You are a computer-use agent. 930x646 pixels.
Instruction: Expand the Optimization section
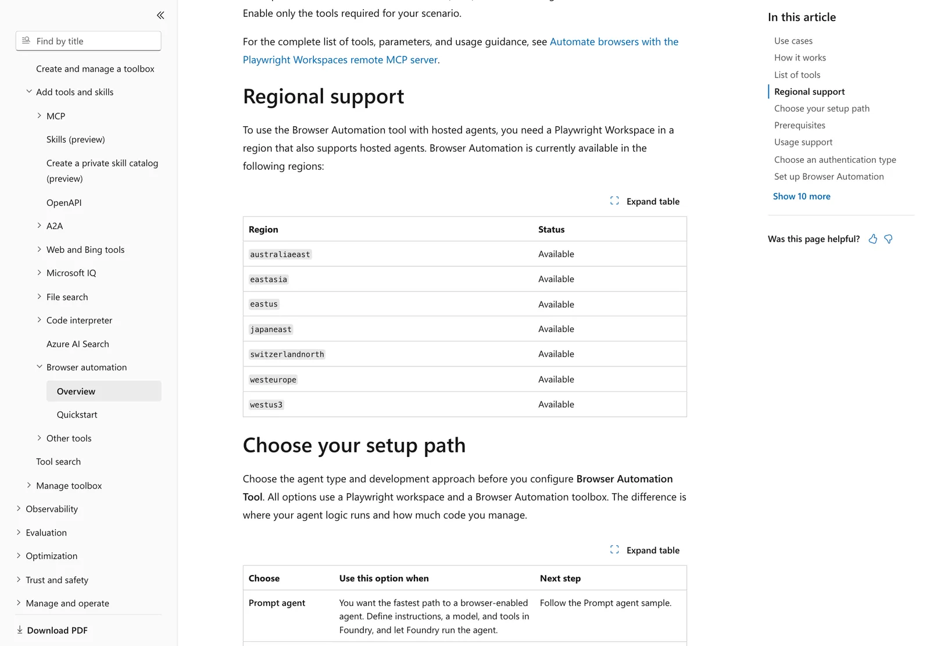19,555
